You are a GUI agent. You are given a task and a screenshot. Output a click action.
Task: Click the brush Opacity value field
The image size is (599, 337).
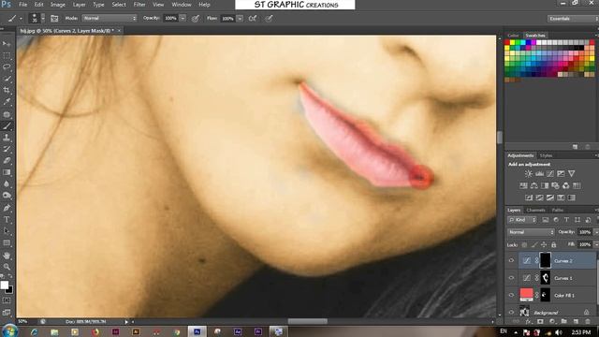point(170,19)
